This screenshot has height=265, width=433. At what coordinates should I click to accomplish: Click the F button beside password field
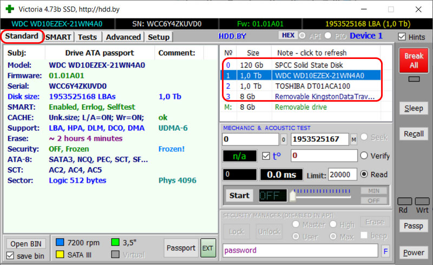point(385,251)
